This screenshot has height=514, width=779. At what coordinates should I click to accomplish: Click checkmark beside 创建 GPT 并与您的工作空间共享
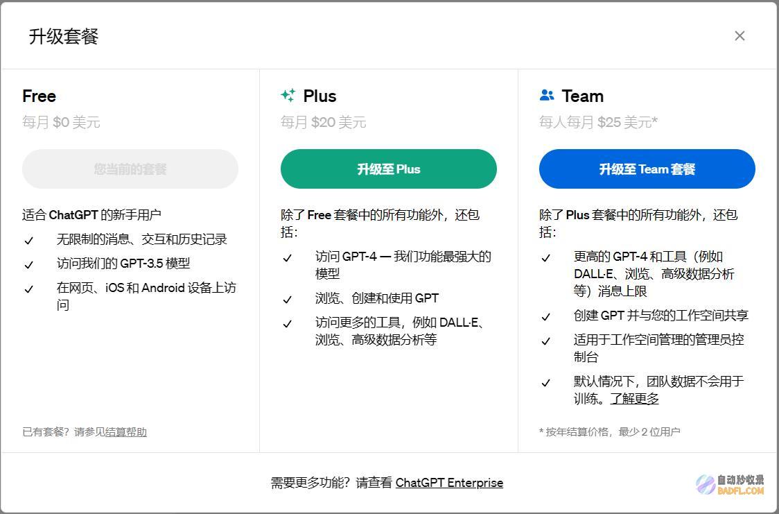coord(545,316)
